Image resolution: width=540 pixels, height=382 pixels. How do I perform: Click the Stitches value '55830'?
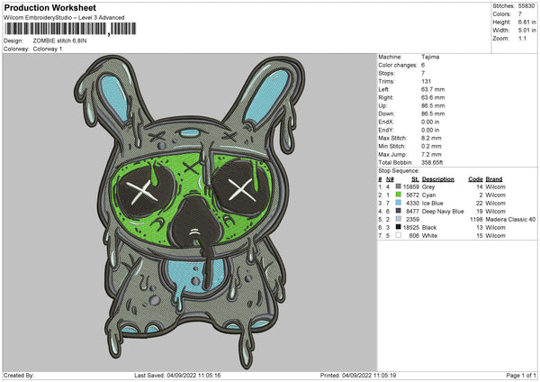click(526, 6)
